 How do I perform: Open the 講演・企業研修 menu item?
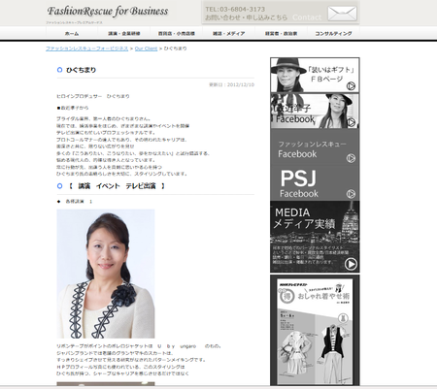124,33
